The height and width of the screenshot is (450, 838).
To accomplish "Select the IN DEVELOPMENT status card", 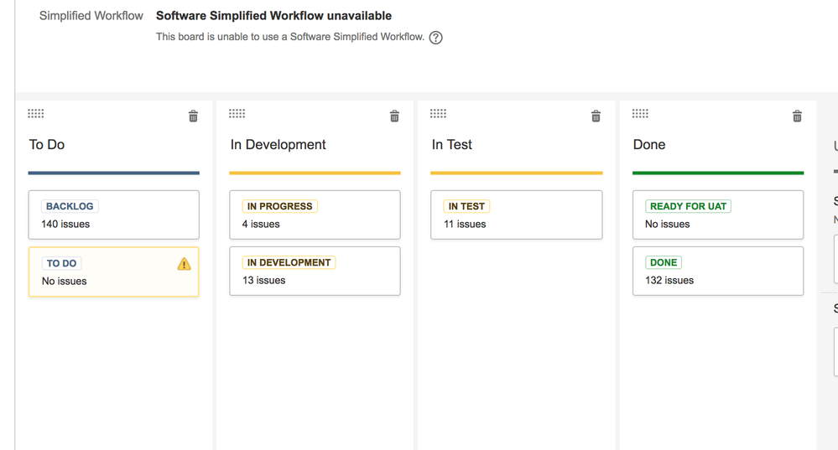I will pyautogui.click(x=315, y=271).
